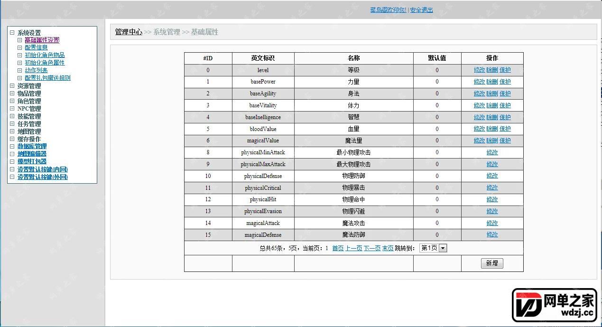
Task: Click the 新增 button
Action: pyautogui.click(x=492, y=263)
